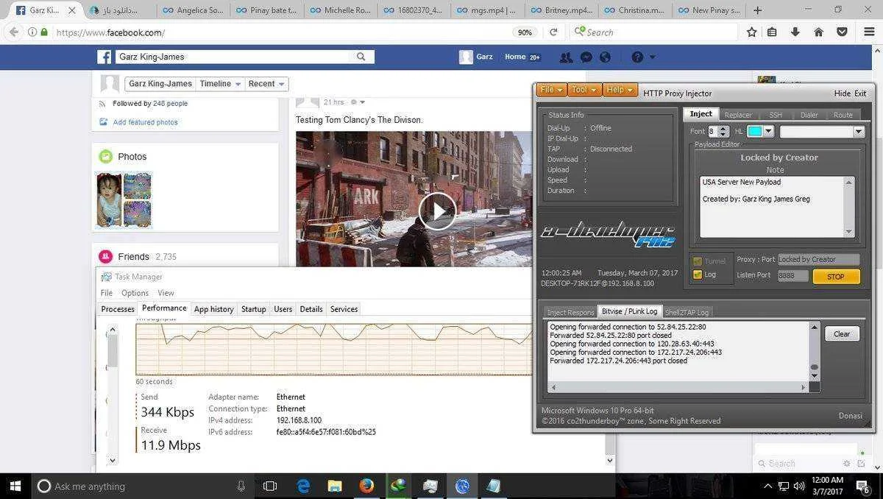Viewport: 883px width, 499px height.
Task: Open the Windows Start menu
Action: (x=15, y=486)
